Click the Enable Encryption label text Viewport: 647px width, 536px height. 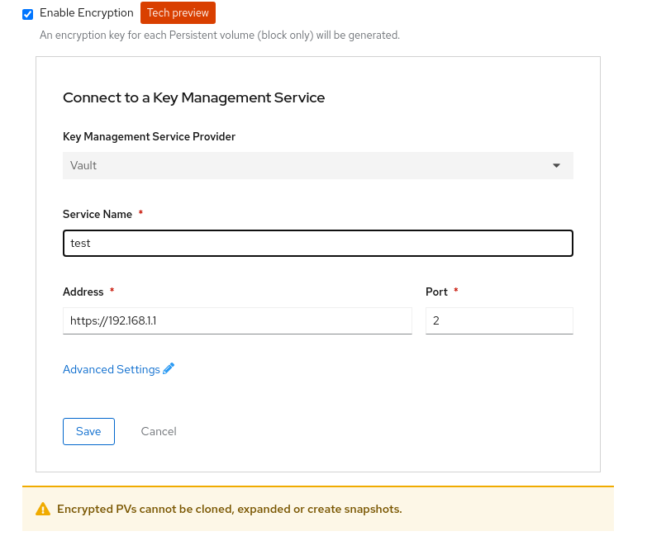pyautogui.click(x=87, y=13)
